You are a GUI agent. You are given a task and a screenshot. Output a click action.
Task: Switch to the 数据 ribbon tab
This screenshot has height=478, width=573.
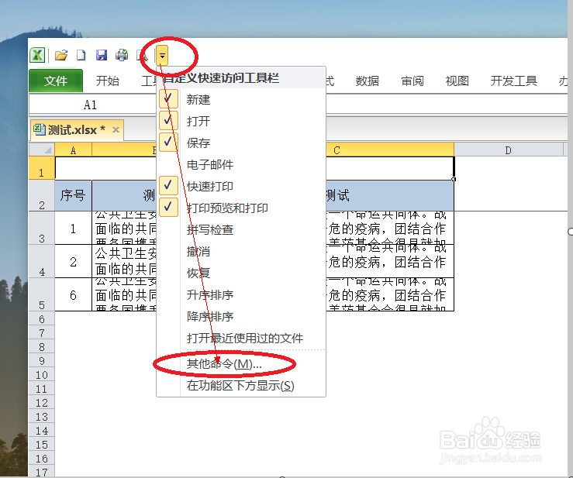368,81
